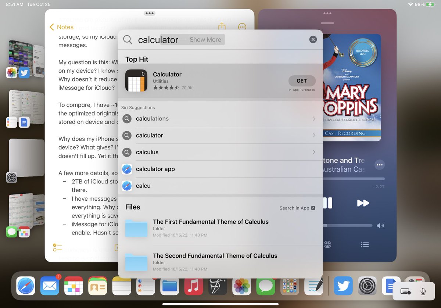Open Reminders from the dock
441x308 pixels.
click(146, 286)
